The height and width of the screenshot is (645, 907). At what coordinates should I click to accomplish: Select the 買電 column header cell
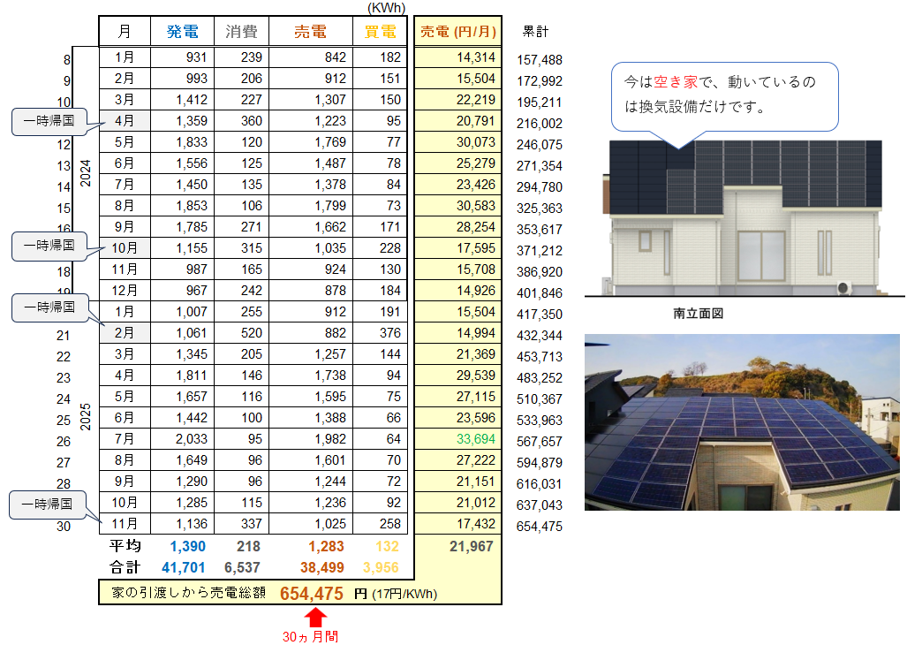click(x=380, y=32)
